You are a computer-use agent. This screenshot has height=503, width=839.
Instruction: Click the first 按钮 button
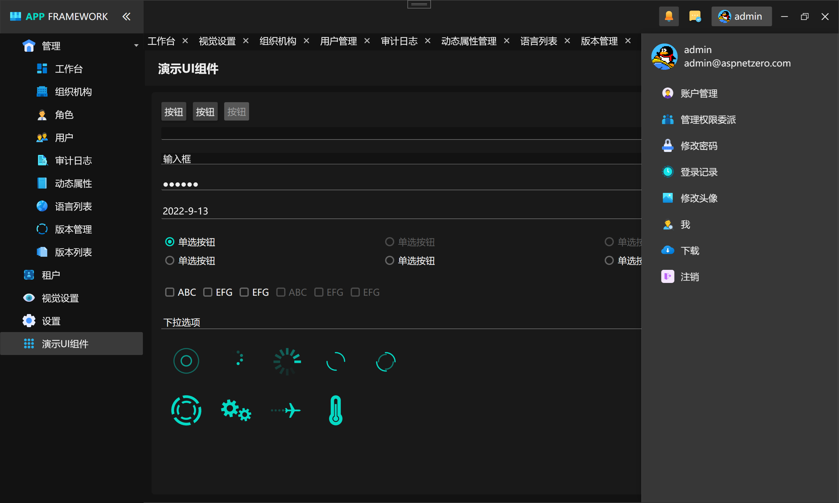(x=174, y=112)
